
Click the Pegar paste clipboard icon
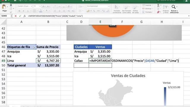[4, 7]
